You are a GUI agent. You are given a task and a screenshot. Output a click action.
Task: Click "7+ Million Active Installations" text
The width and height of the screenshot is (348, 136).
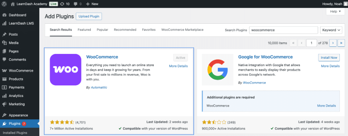71,129
